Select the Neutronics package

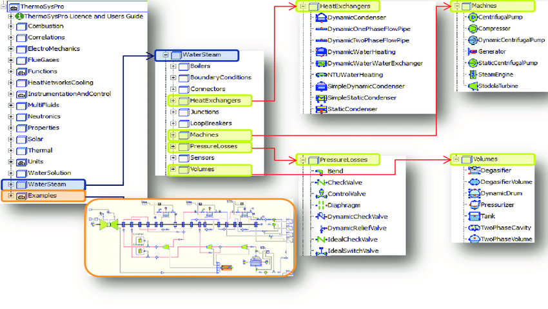coord(44,117)
